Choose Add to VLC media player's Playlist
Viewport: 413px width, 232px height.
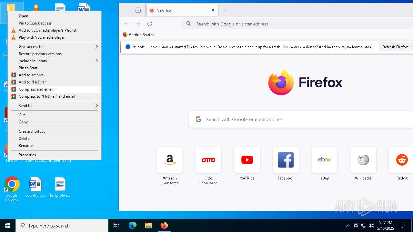pyautogui.click(x=55, y=30)
